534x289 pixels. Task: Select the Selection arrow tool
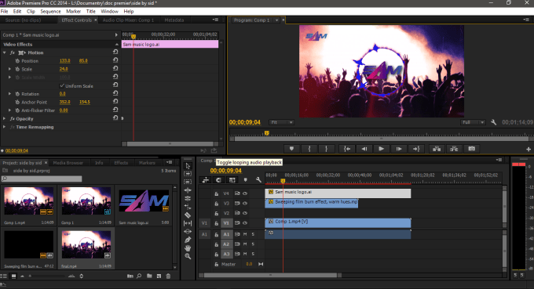coord(188,166)
